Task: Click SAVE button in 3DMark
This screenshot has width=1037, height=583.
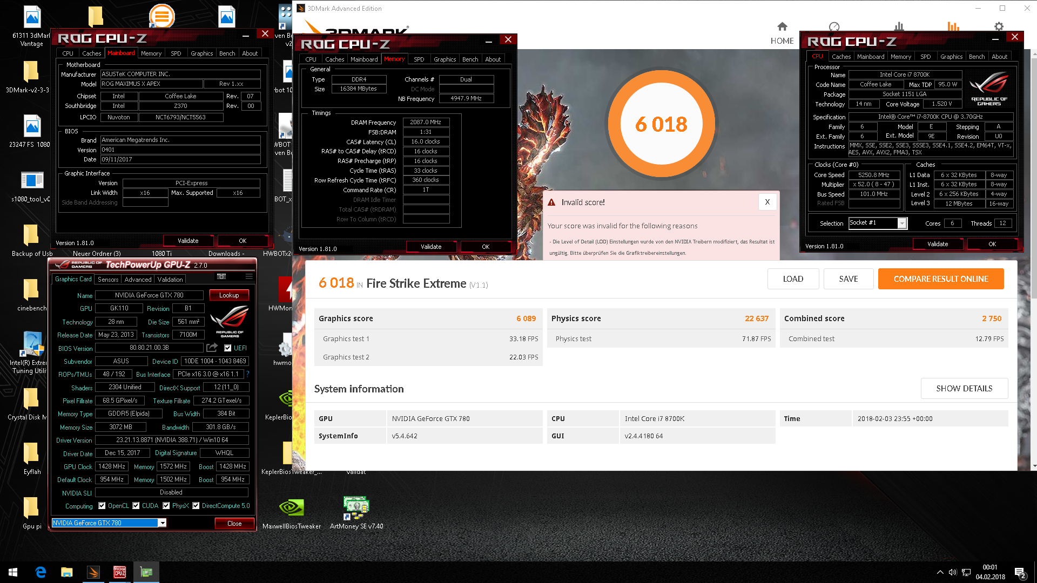Action: point(849,279)
